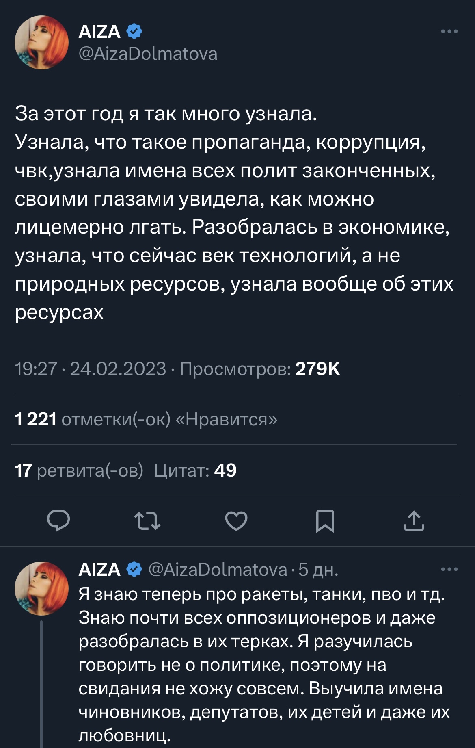Viewport: 475px width, 748px height.
Task: Open @AizaDolmatova handle under the top name
Action: (x=148, y=54)
